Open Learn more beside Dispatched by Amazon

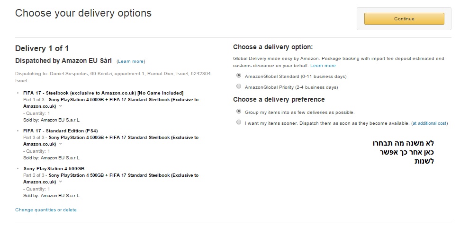tap(131, 61)
